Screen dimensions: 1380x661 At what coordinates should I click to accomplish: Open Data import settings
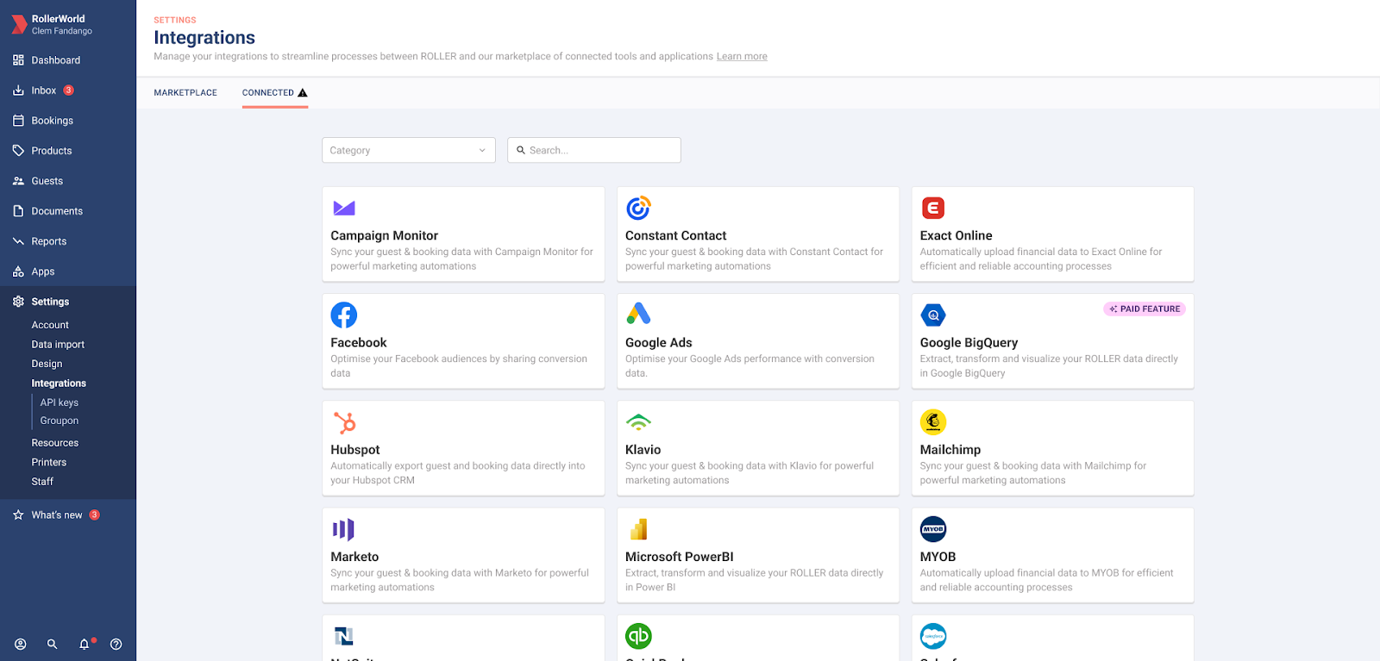58,345
